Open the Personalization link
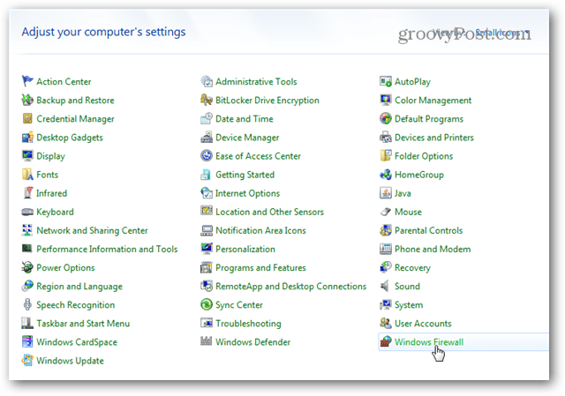This screenshot has width=565, height=396. pos(245,249)
